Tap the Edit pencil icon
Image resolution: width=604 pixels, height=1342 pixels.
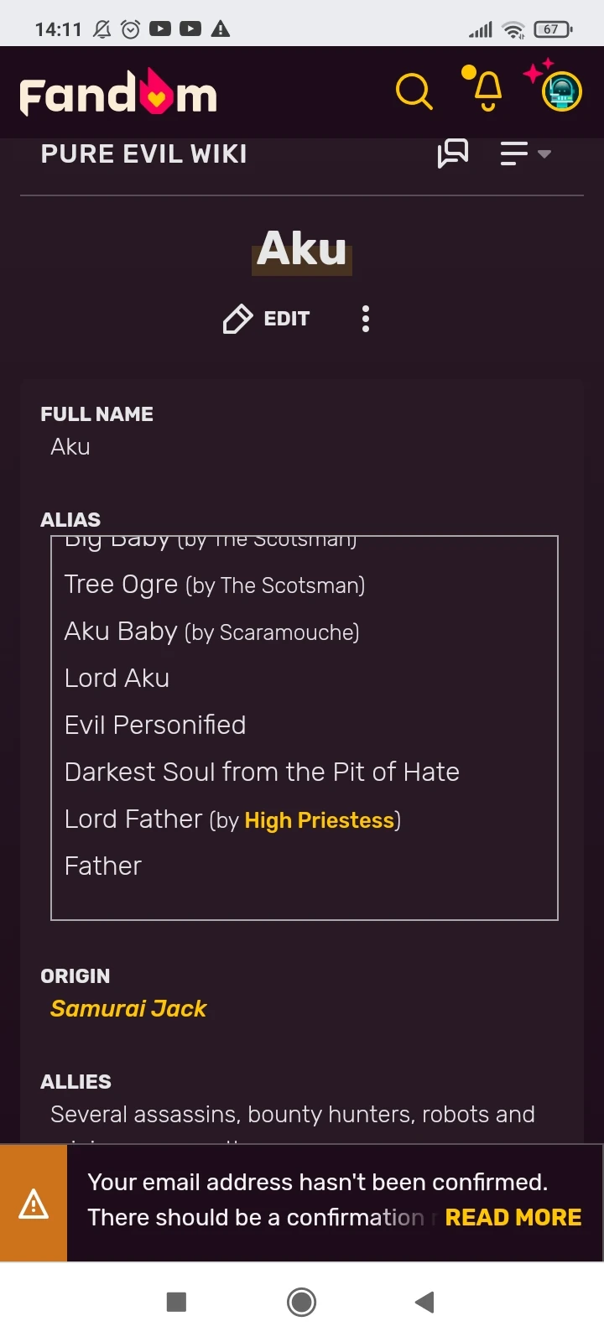[237, 319]
